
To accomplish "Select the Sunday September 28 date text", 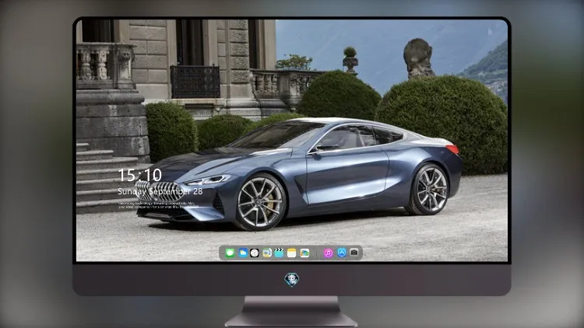I will click(x=160, y=191).
